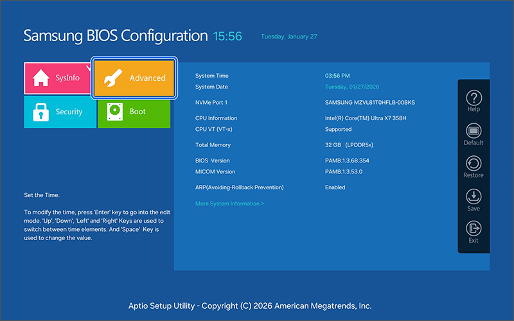Image resolution: width=514 pixels, height=321 pixels.
Task: Click the NVMe Port 1 drive name
Action: pyautogui.click(x=370, y=103)
